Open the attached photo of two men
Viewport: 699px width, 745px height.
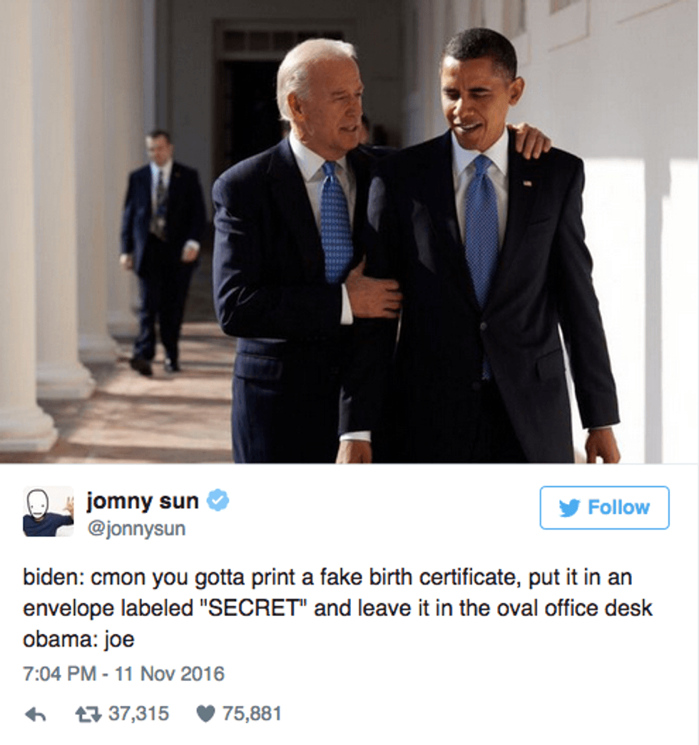(349, 232)
